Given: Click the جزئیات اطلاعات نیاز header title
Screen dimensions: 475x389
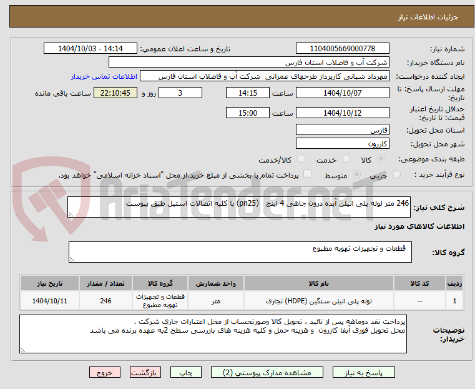Looking at the screenshot, I should (428, 17).
